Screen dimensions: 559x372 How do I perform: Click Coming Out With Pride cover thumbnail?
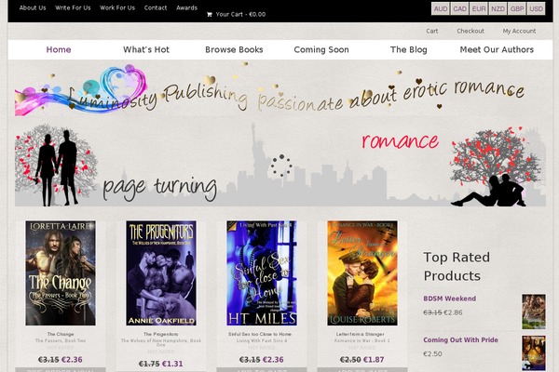[534, 352]
